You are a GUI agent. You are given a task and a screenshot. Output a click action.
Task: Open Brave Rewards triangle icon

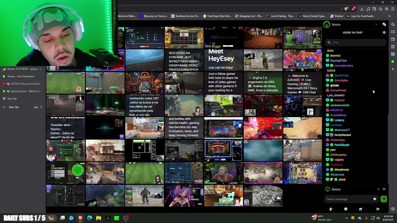pos(353,9)
